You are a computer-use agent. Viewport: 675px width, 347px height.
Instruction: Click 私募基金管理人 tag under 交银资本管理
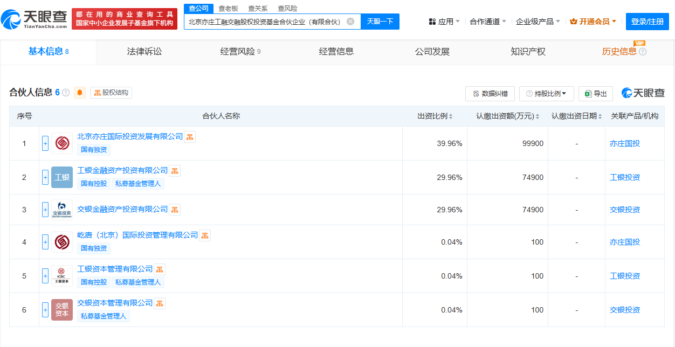point(104,316)
